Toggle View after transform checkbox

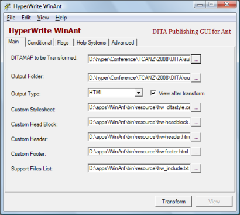(153, 93)
